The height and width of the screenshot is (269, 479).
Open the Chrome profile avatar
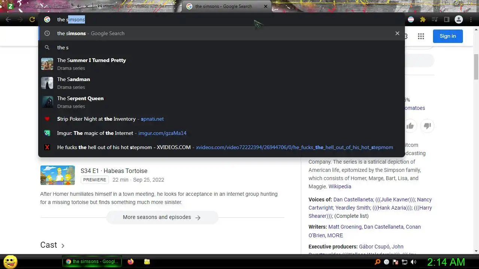[x=459, y=19]
